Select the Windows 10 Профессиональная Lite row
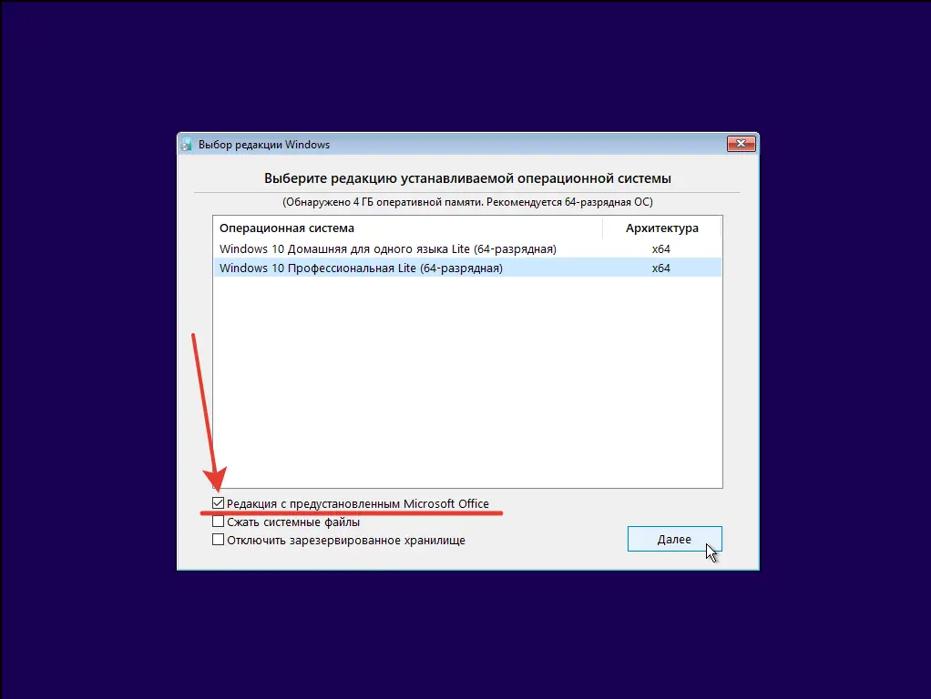Image resolution: width=931 pixels, height=699 pixels. (467, 268)
